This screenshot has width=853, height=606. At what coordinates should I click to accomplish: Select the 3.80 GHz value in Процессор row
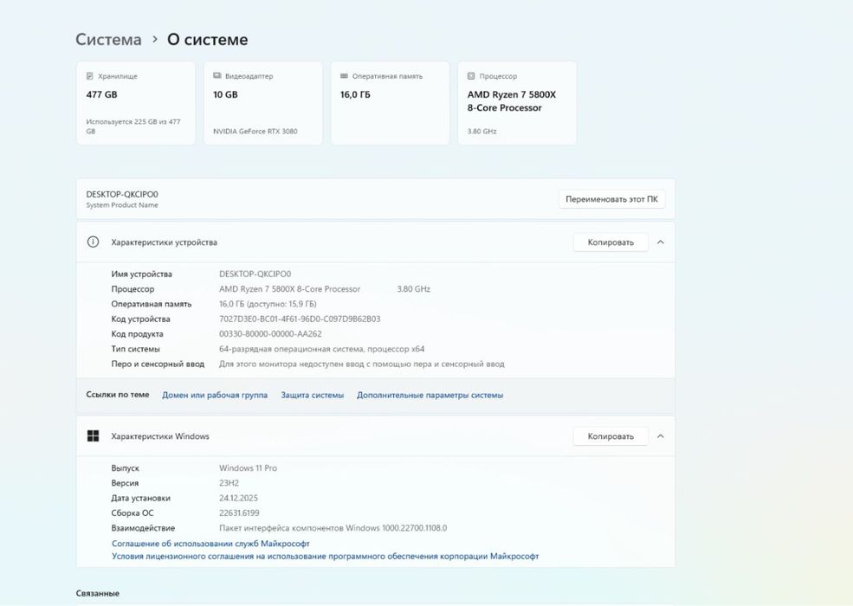(x=413, y=289)
